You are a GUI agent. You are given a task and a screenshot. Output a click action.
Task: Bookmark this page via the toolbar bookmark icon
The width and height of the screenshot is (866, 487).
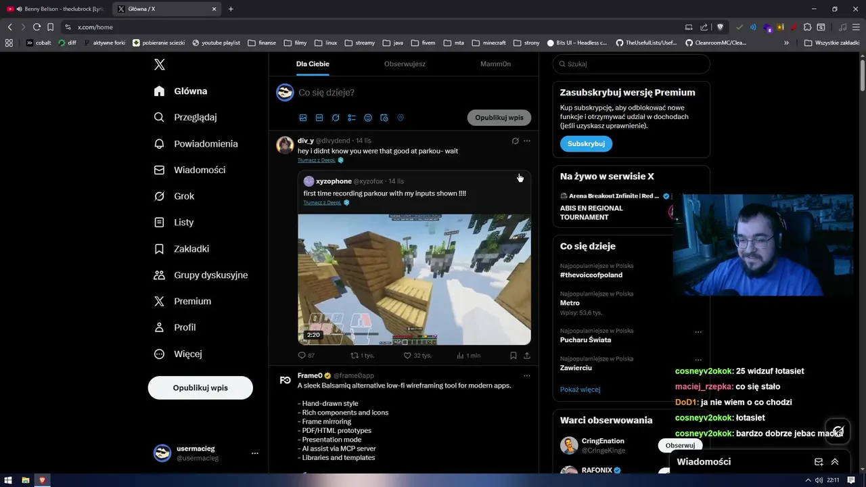50,27
